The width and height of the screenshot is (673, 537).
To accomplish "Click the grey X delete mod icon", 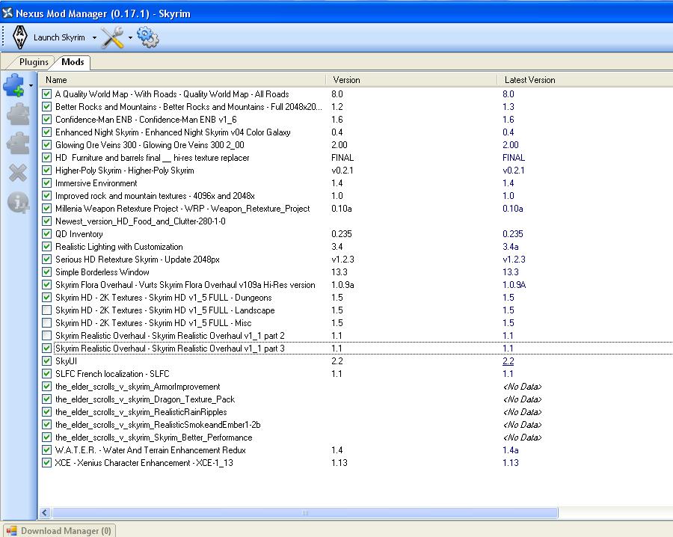I will (18, 173).
